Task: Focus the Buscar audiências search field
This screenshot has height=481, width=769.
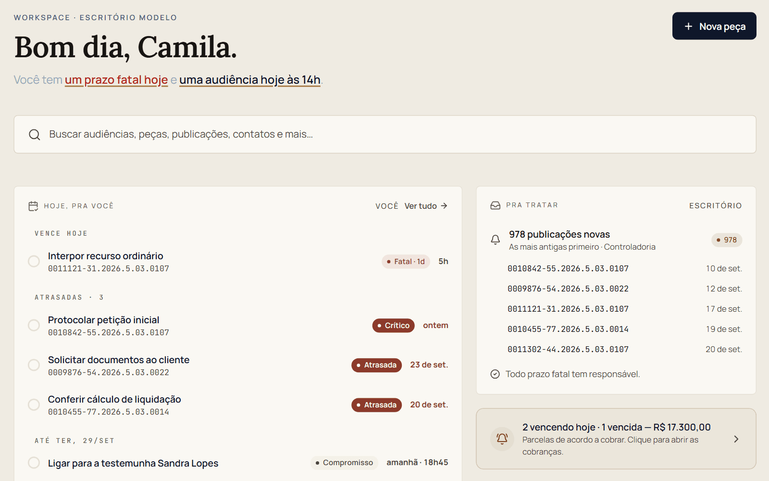Action: pyautogui.click(x=385, y=134)
